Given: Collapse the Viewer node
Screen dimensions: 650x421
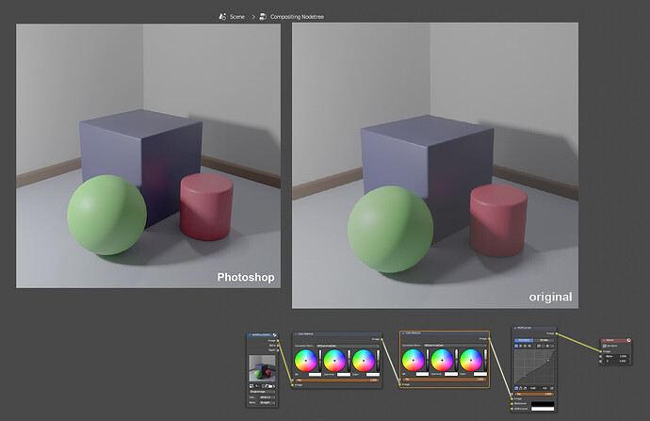Looking at the screenshot, I should click(x=604, y=340).
